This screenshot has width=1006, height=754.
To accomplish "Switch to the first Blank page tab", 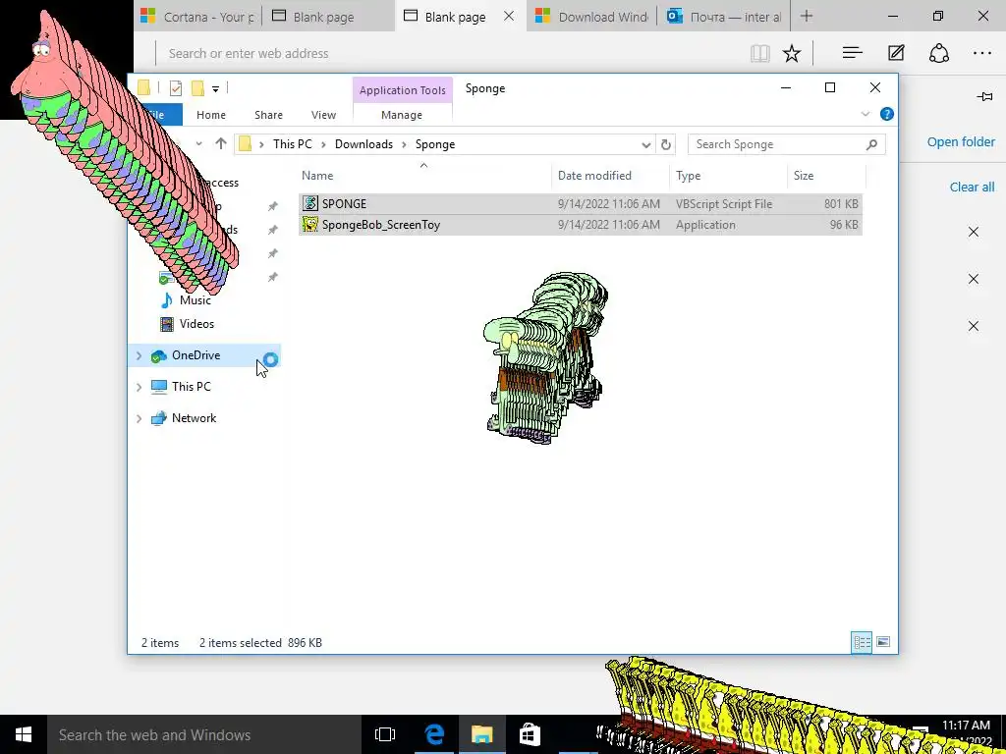I will coord(328,17).
